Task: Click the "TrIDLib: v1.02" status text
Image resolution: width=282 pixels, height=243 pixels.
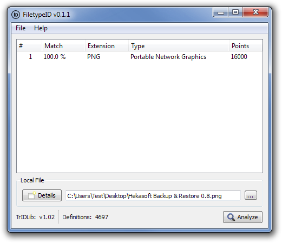Action: [x=35, y=217]
